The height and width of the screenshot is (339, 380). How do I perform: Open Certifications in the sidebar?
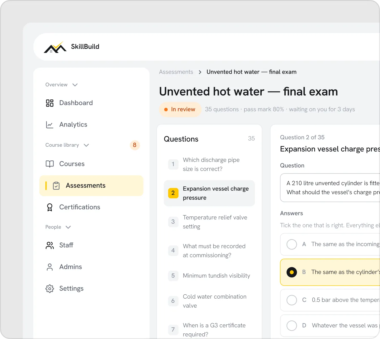[x=91, y=207]
